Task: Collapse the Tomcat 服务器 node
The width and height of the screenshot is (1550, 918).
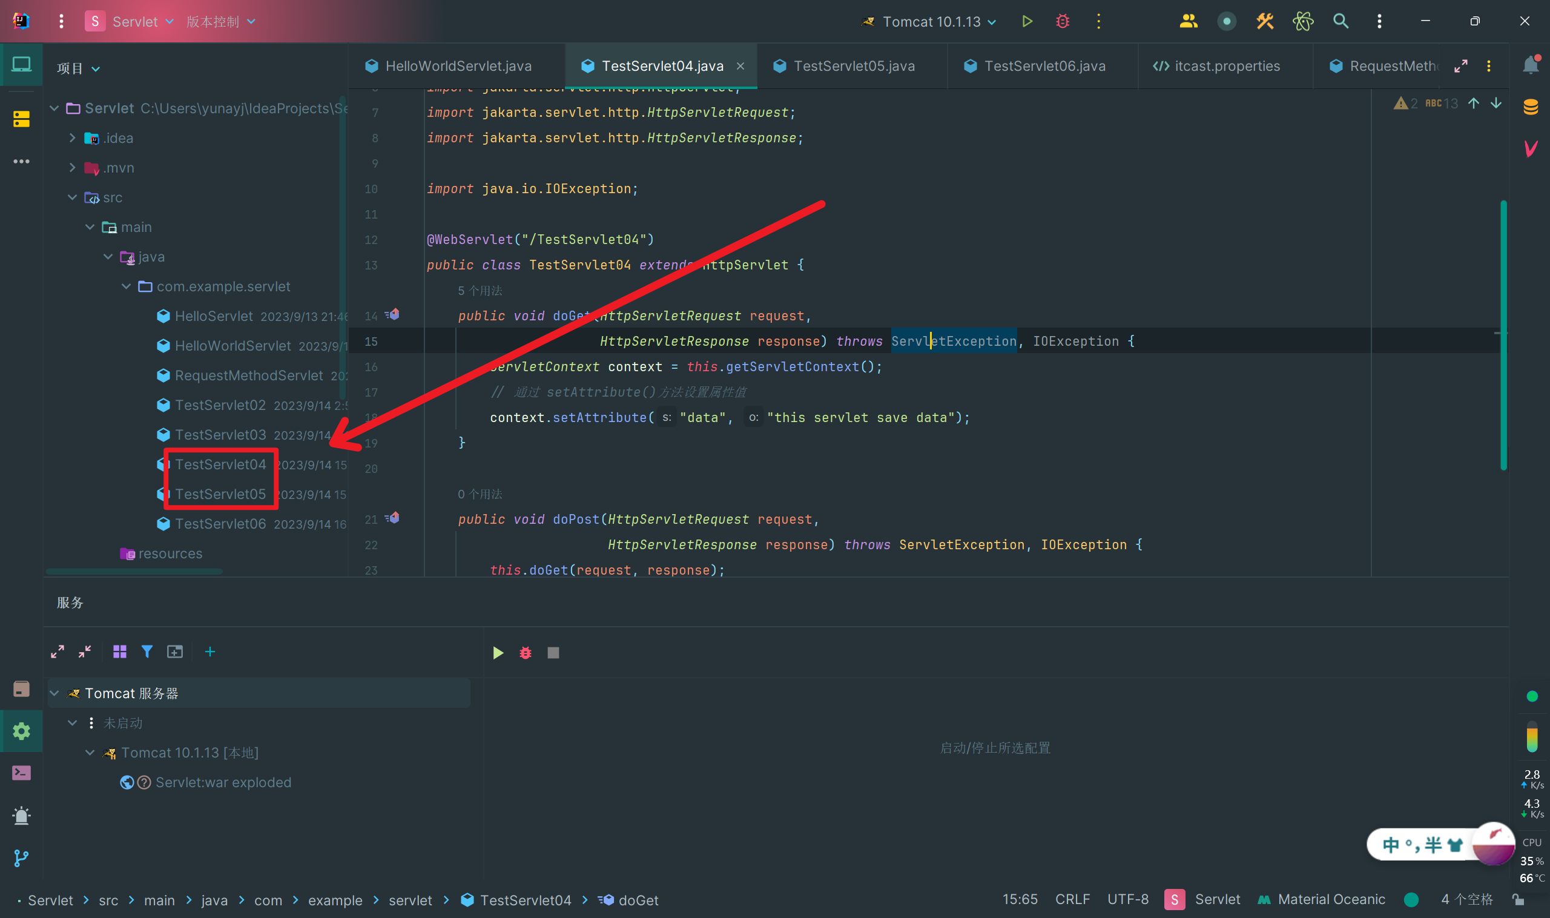Action: [x=54, y=693]
